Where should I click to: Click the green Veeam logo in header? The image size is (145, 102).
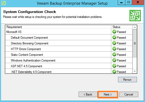pos(135,16)
